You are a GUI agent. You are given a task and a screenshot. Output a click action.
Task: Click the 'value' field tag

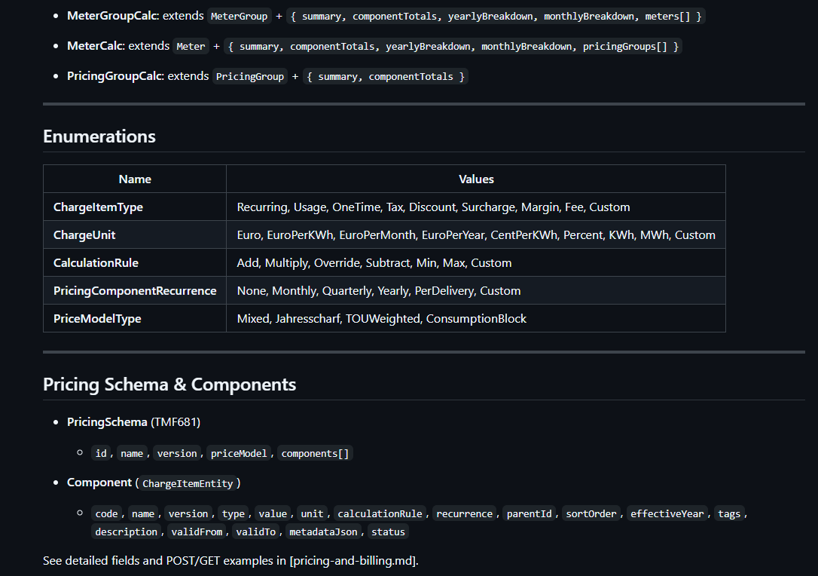(x=273, y=514)
